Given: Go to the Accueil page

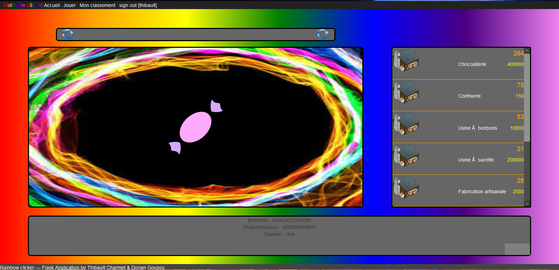Looking at the screenshot, I should (x=52, y=5).
